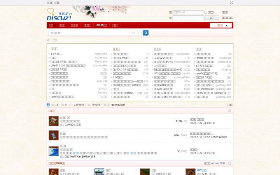
Task: Click the member count 760266
Action: [96, 105]
